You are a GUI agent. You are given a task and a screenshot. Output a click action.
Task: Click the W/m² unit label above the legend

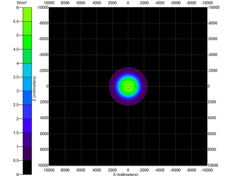tap(21, 3)
